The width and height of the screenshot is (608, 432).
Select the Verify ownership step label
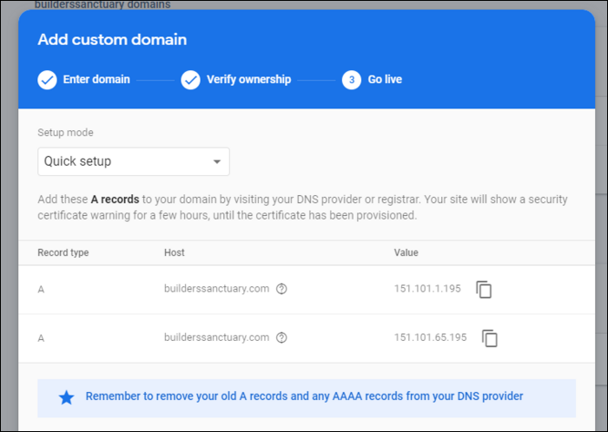pos(248,80)
